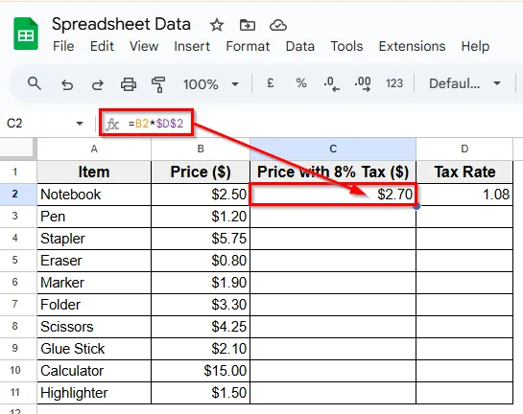
Task: Open the Help menu
Action: [x=475, y=46]
